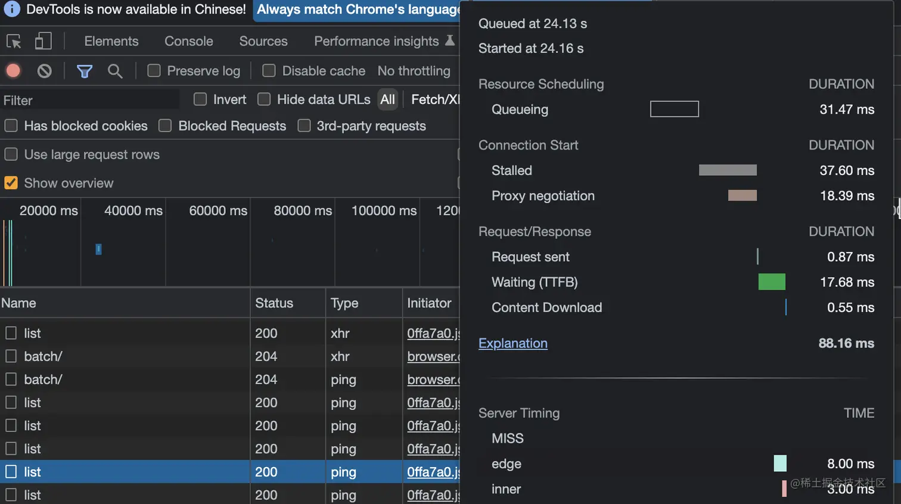Image resolution: width=901 pixels, height=504 pixels.
Task: Select the All request type filter
Action: point(388,99)
